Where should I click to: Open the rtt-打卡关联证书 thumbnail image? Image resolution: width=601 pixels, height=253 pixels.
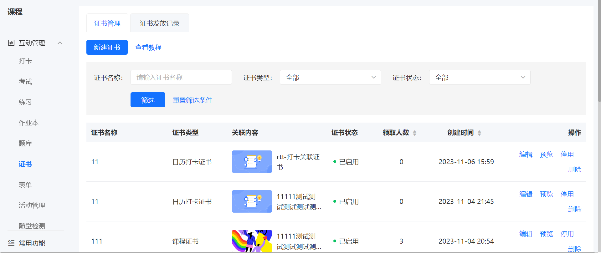252,162
